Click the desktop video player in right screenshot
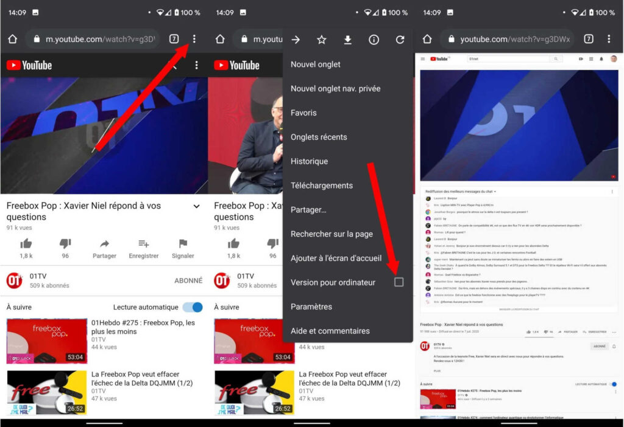This screenshot has height=427, width=624. pos(519,125)
